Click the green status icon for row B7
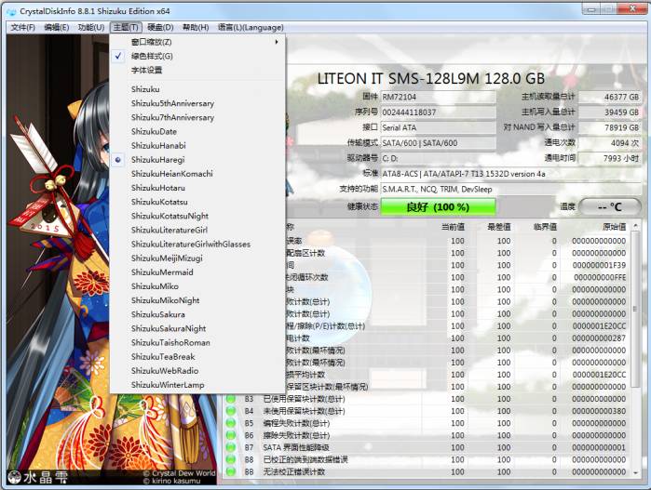This screenshot has width=651, height=490. pyautogui.click(x=231, y=448)
